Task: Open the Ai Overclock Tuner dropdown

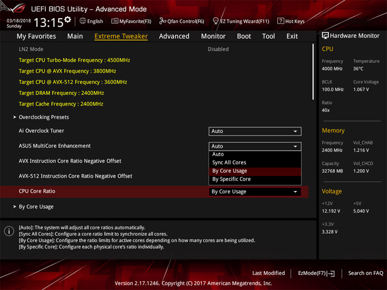Action: (x=255, y=131)
